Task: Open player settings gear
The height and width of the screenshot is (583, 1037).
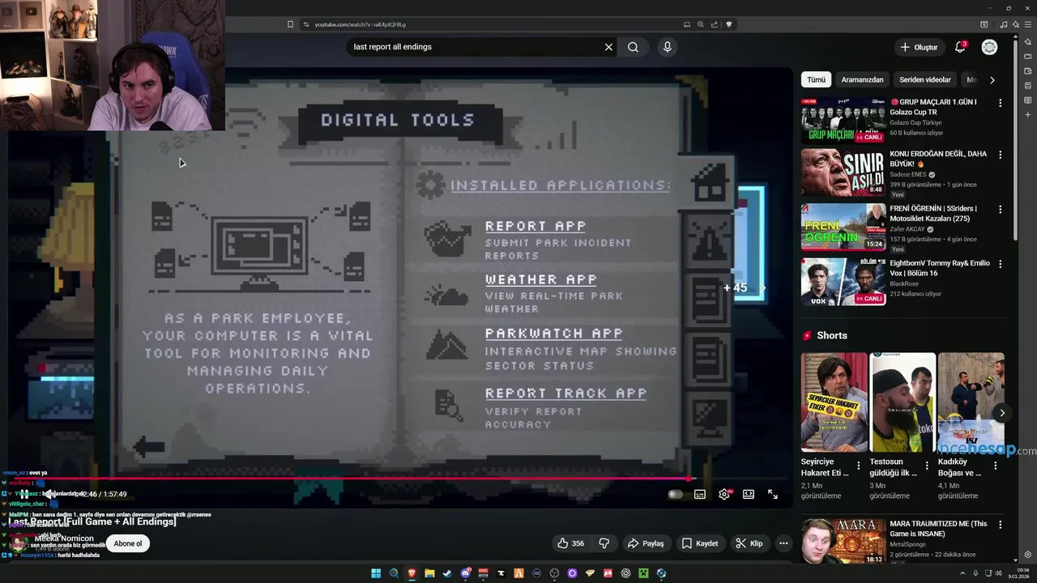Action: click(724, 494)
